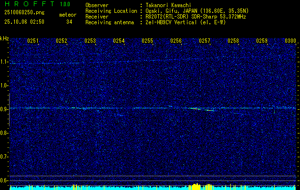Screen dimensions: 300x190
Task: Click the 0.9 frequency axis label
Action: [x=4, y=109]
